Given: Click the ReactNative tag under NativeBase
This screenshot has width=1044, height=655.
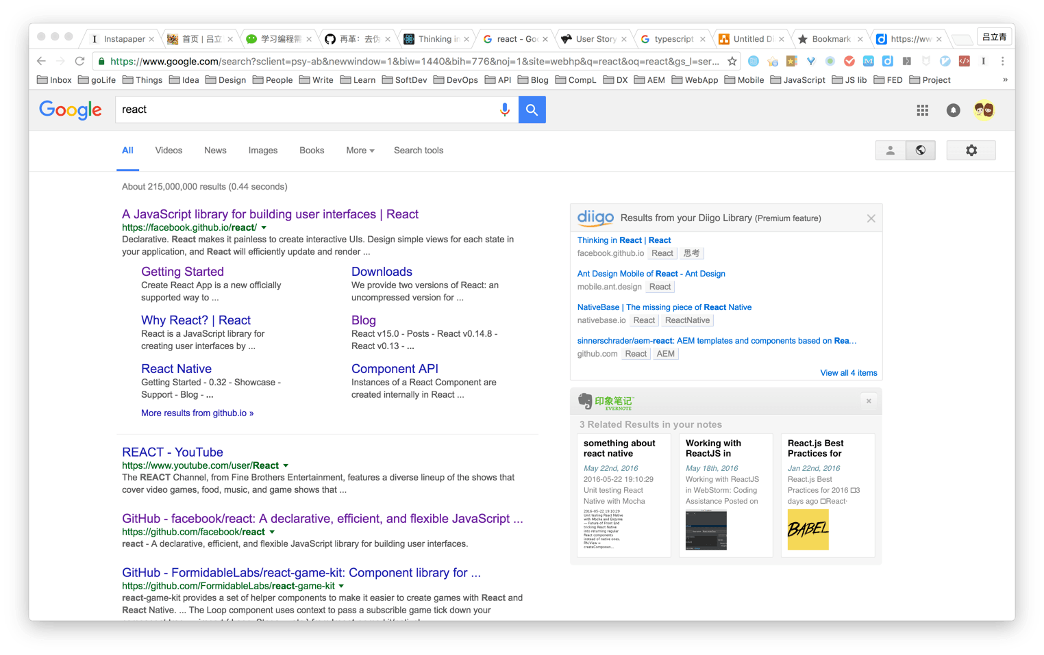Looking at the screenshot, I should click(687, 320).
